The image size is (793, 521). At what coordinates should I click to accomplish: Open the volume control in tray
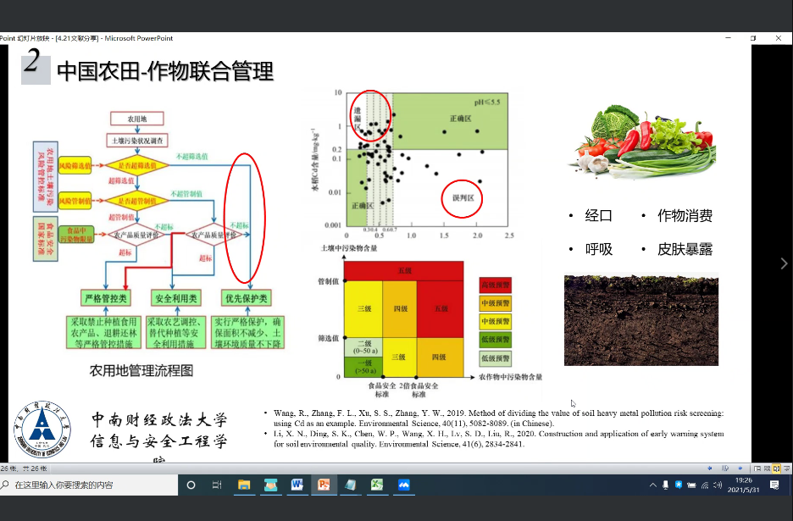click(x=717, y=485)
